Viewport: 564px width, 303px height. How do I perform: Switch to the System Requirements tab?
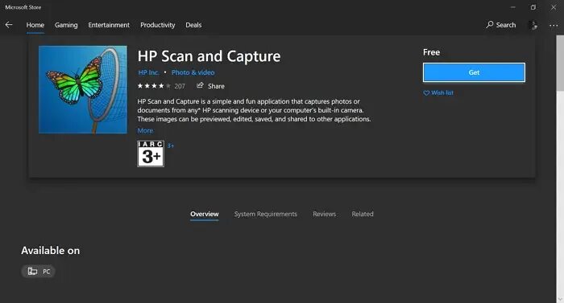pos(265,214)
